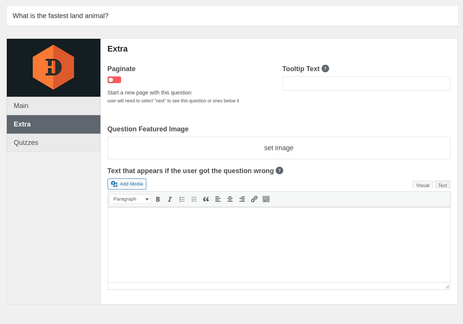Apply italic formatting in editor
Viewport: 463px width, 324px height.
[170, 199]
